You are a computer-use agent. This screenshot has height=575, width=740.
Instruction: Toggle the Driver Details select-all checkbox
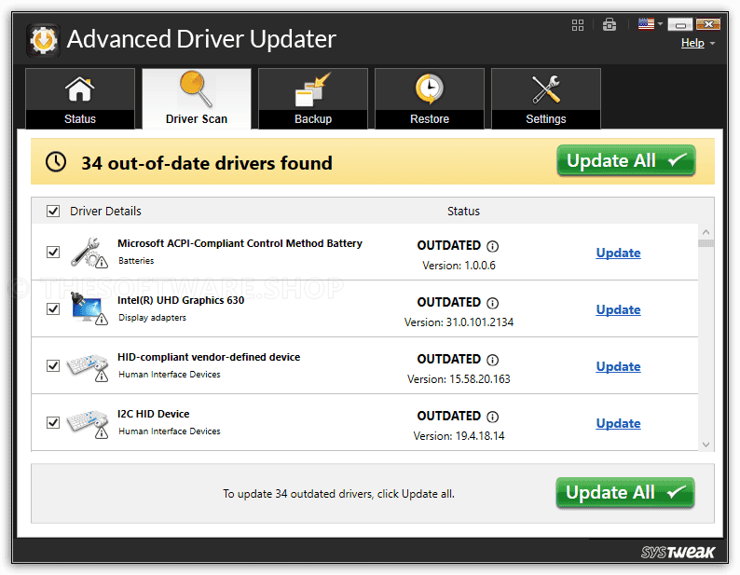pyautogui.click(x=53, y=211)
